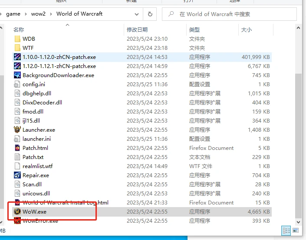Select the file name DivxDecoder.dll
Image resolution: width=306 pixels, height=240 pixels.
43,103
